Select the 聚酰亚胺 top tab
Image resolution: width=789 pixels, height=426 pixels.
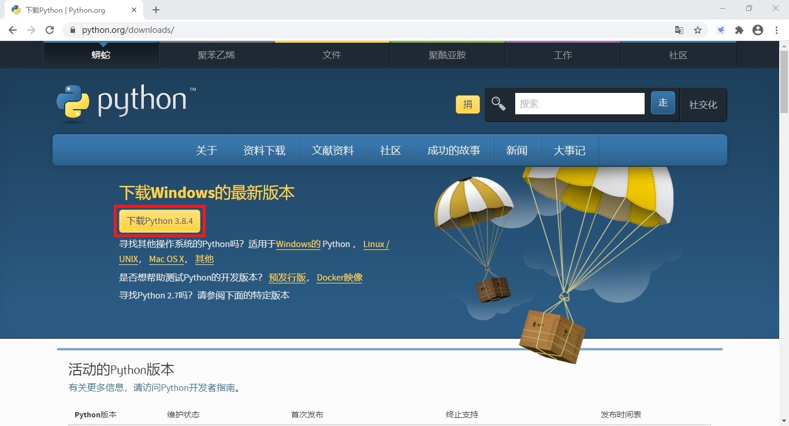pos(448,55)
